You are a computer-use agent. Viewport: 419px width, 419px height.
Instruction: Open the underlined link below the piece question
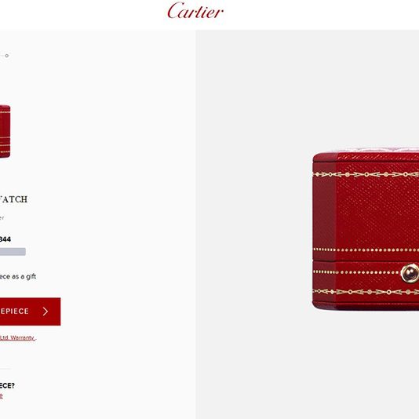2,395
